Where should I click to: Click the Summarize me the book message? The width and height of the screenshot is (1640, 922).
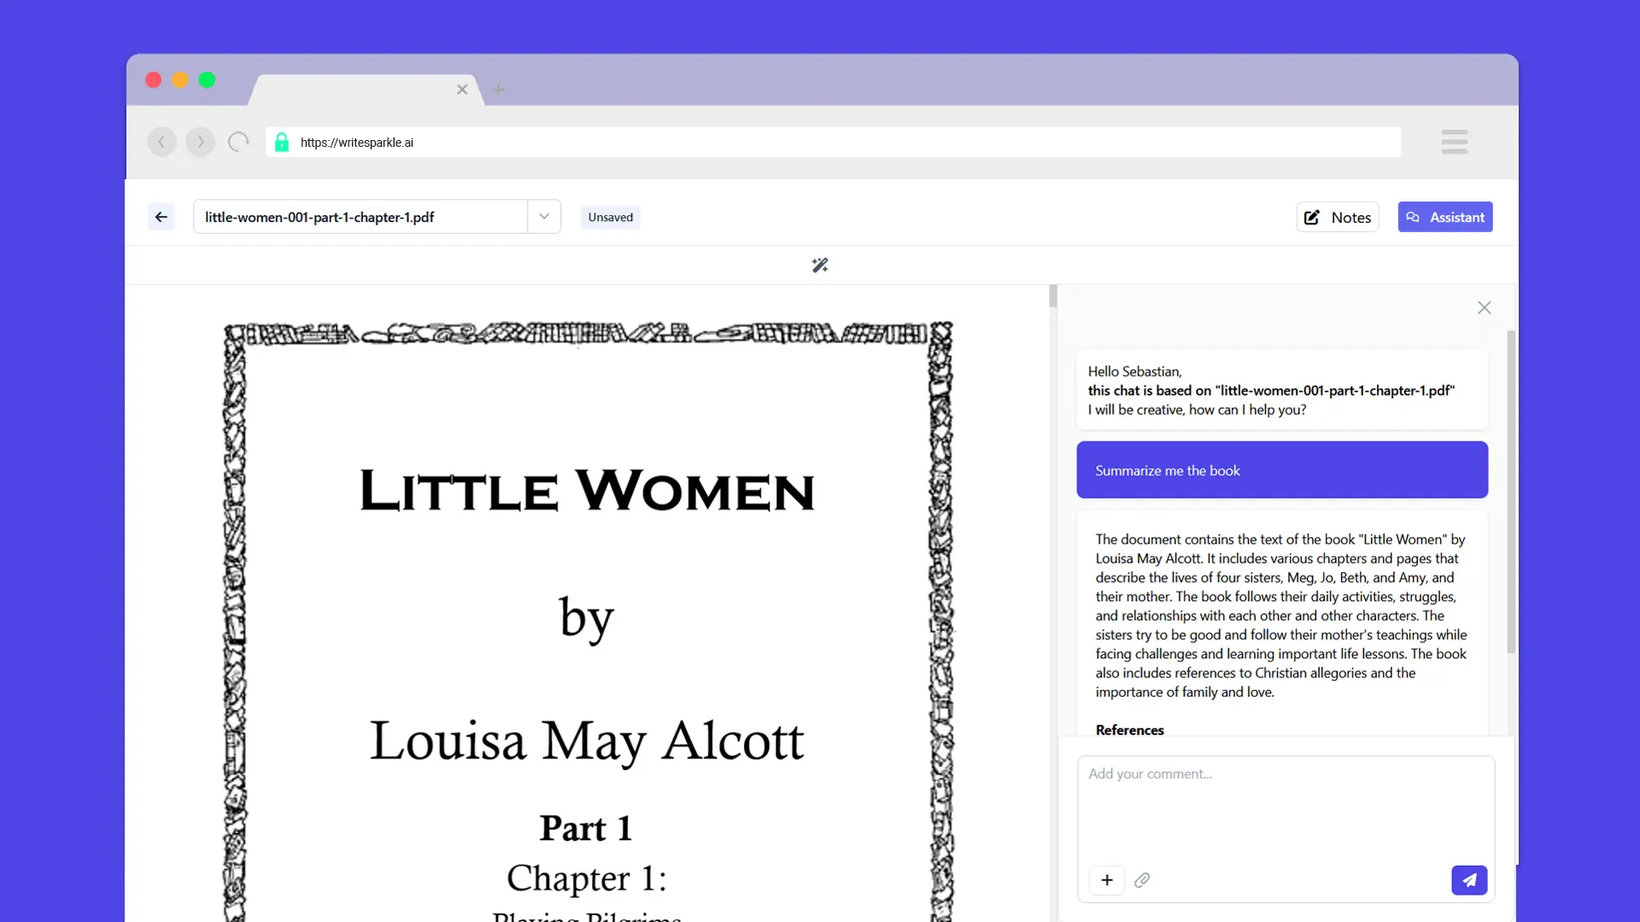(x=1282, y=470)
